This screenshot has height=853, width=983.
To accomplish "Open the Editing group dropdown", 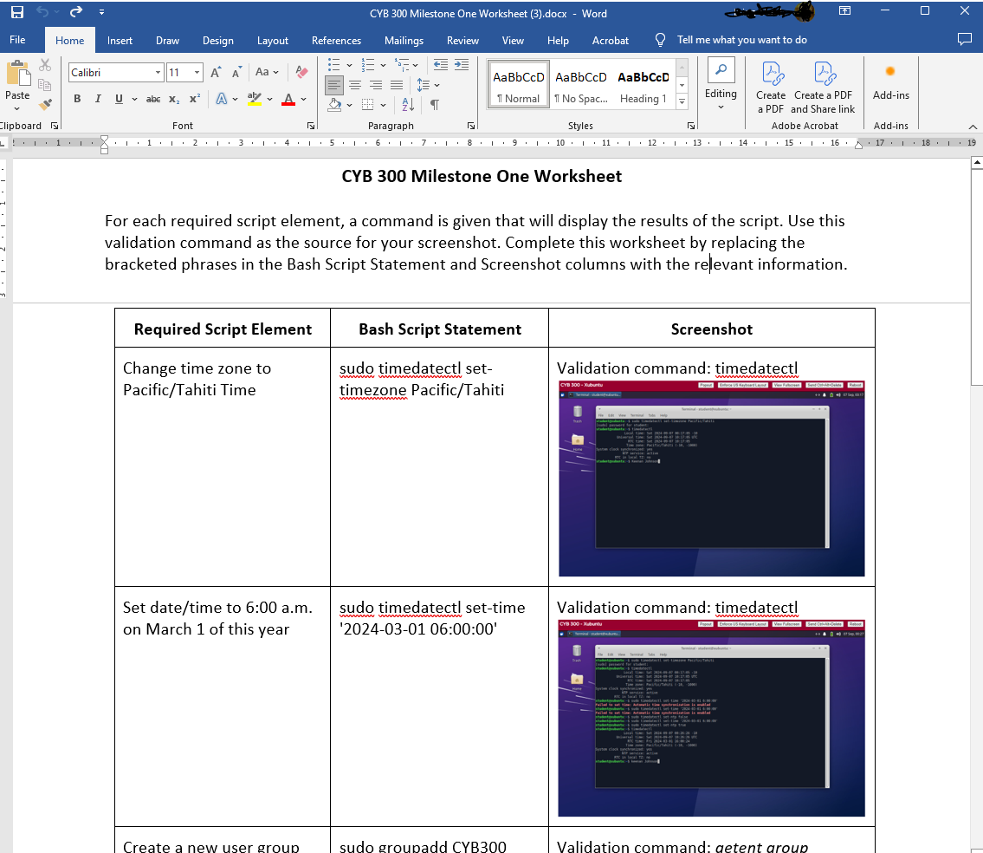I will (x=721, y=85).
